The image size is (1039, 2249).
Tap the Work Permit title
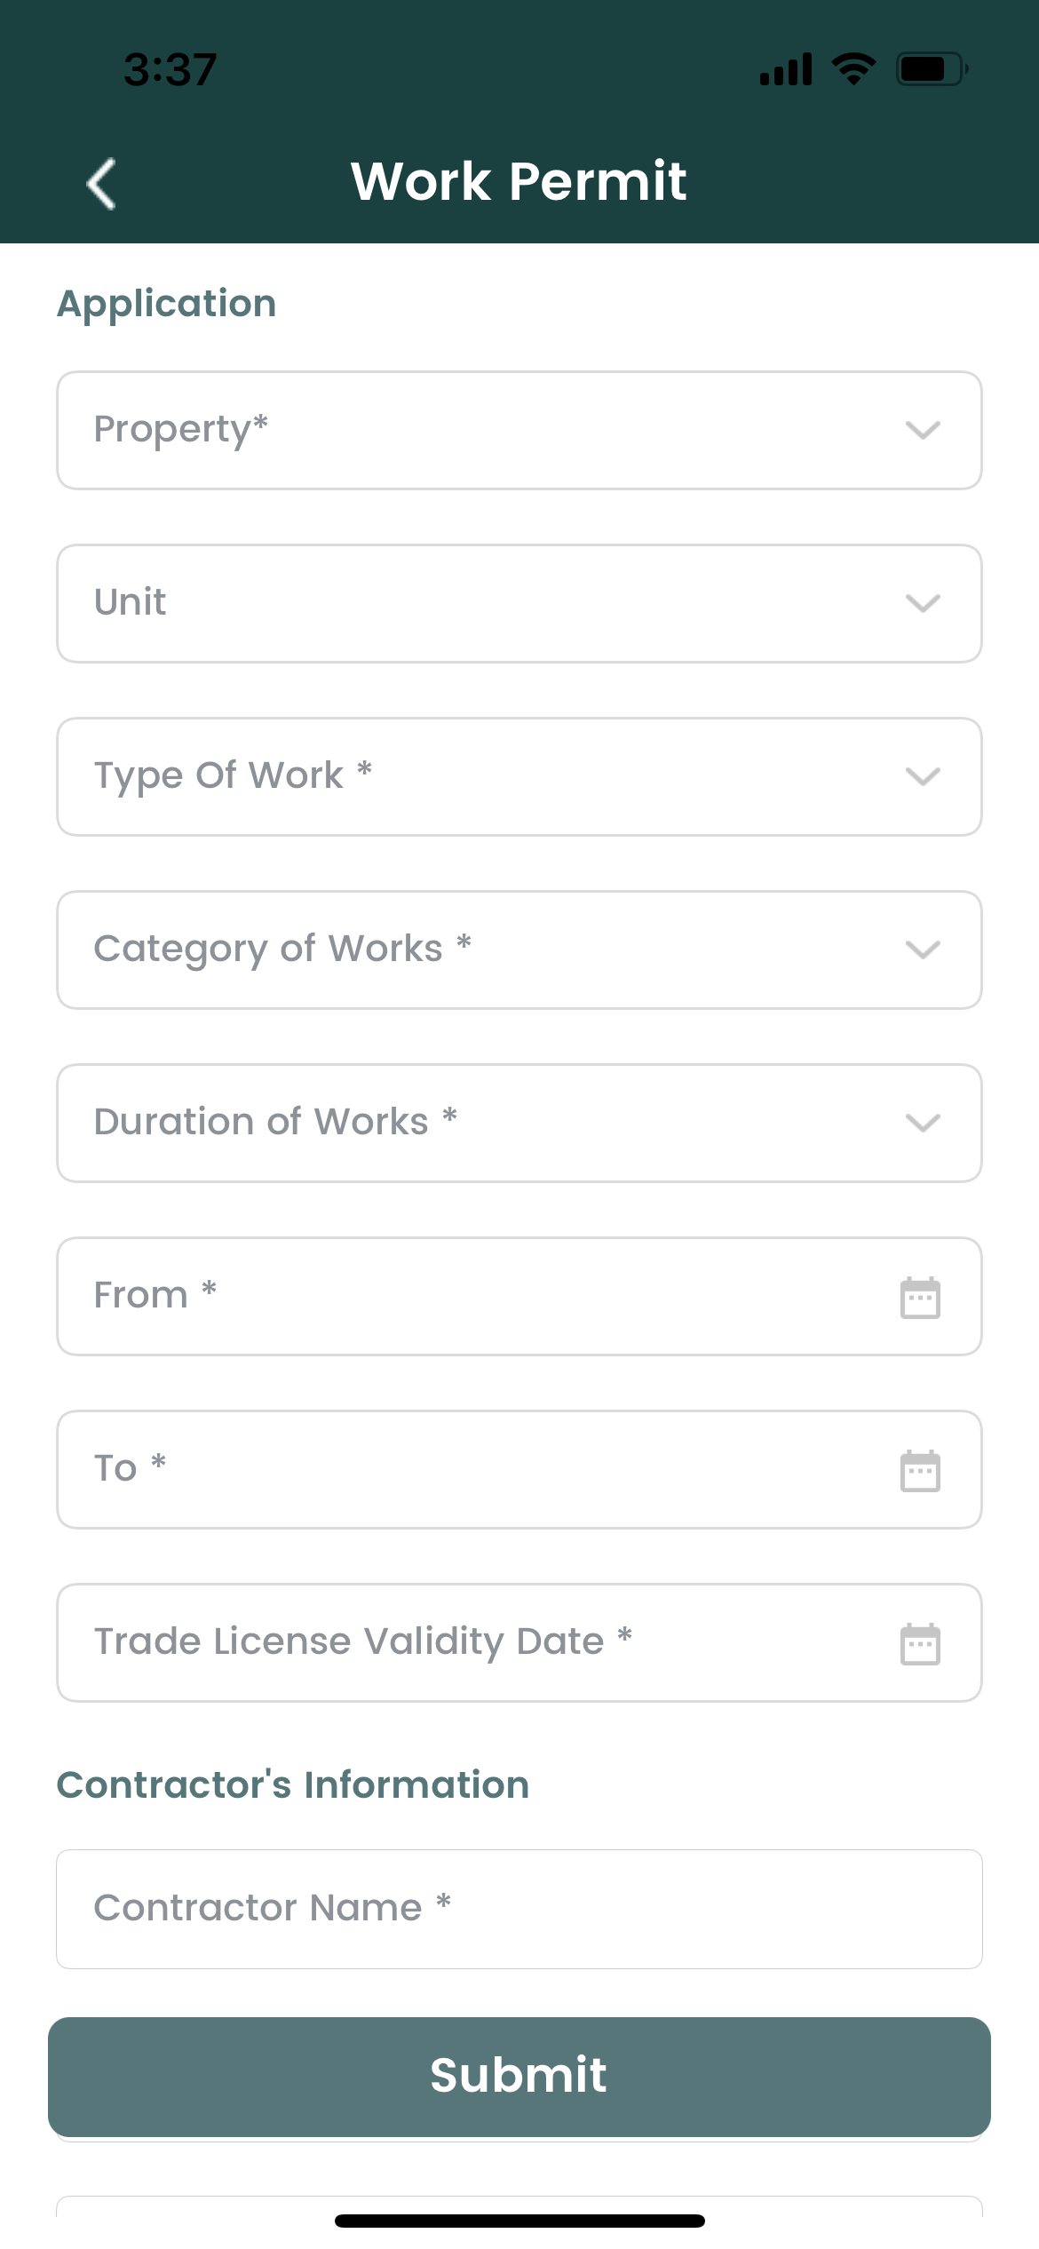[x=519, y=180]
